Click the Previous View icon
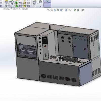101x101 pixels. [x=55, y=10]
